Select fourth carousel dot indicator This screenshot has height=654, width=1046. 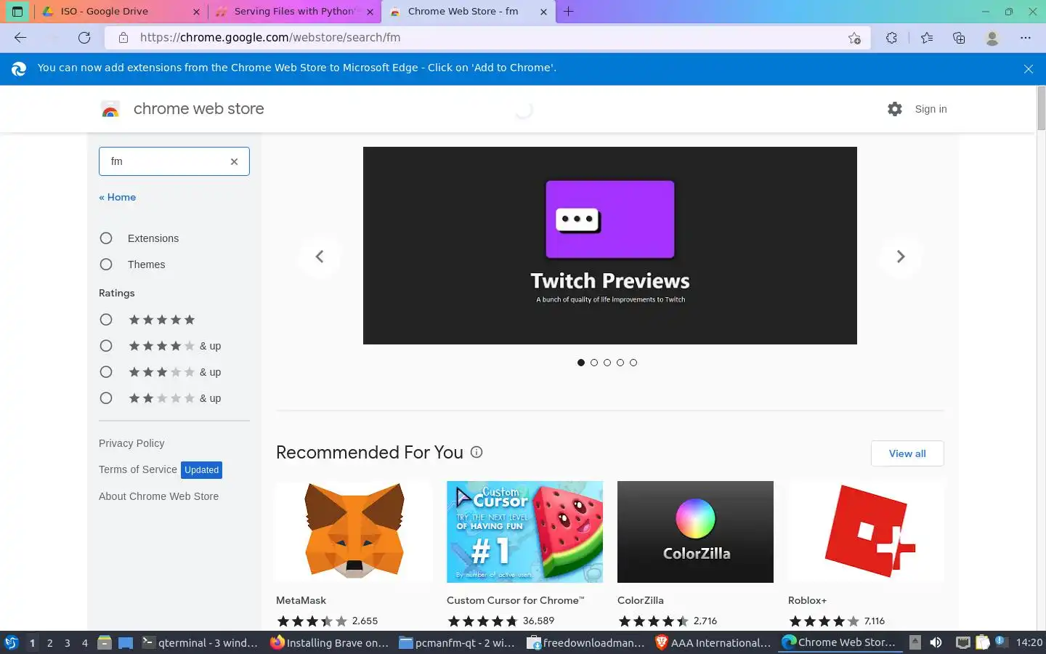[620, 363]
